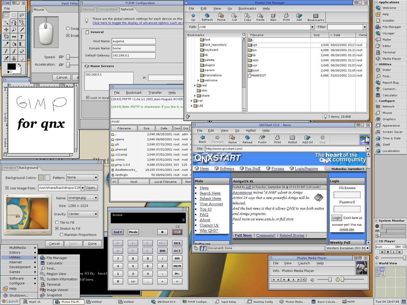Open Mailer from the Applications shelf
This screenshot has height=305, width=407.
[387, 40]
